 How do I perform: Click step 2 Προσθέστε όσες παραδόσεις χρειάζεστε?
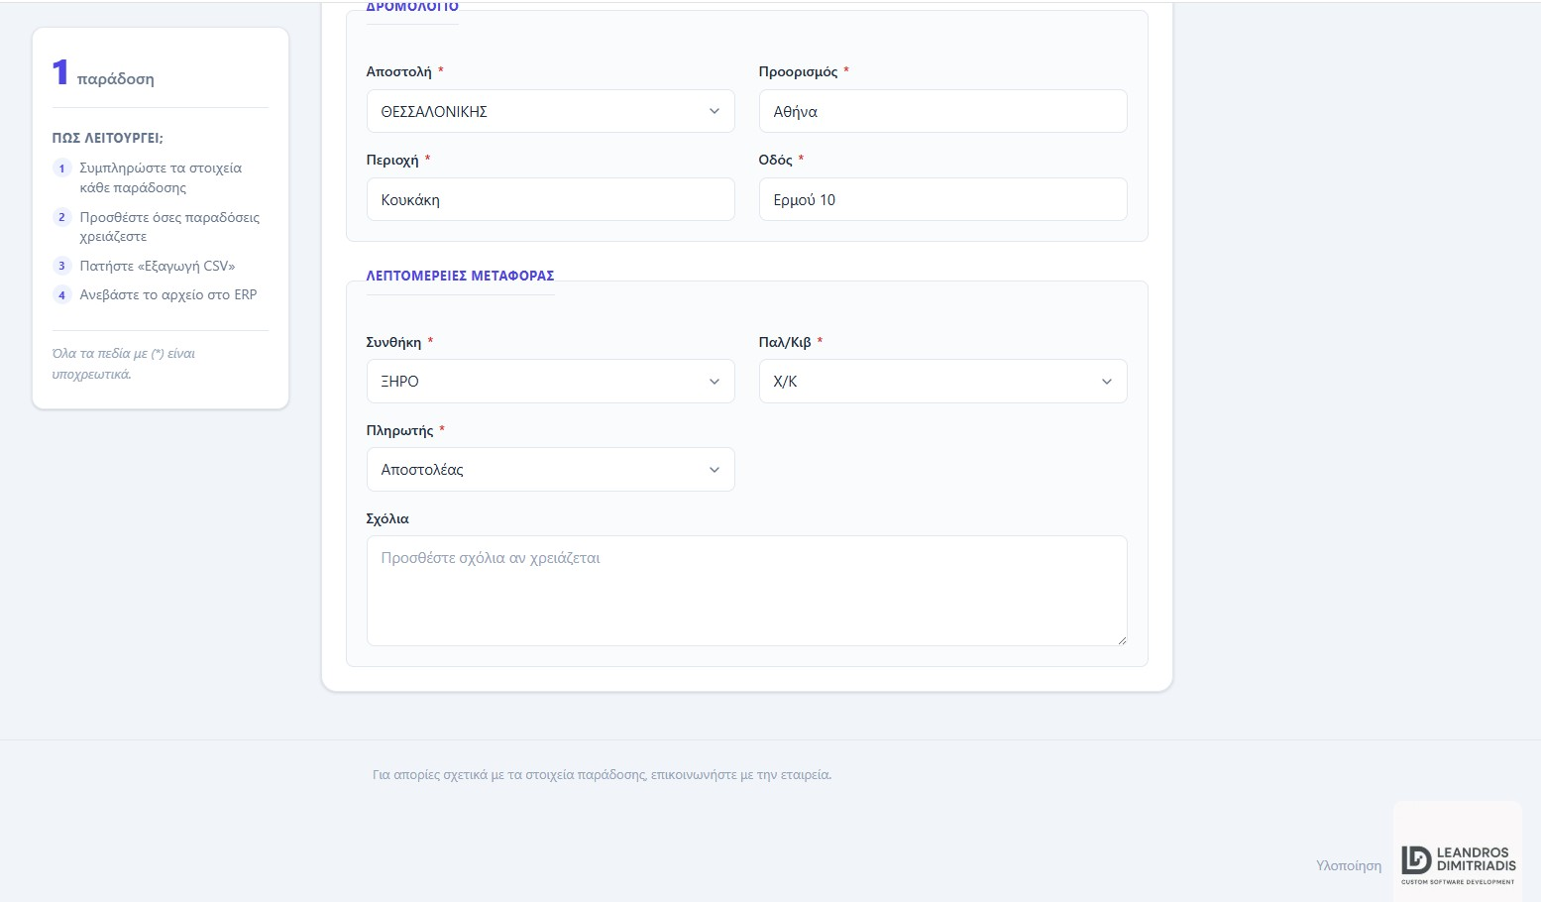pos(161,227)
